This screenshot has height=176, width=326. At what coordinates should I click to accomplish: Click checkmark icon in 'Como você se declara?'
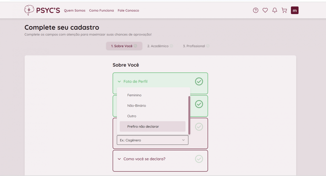199,159
